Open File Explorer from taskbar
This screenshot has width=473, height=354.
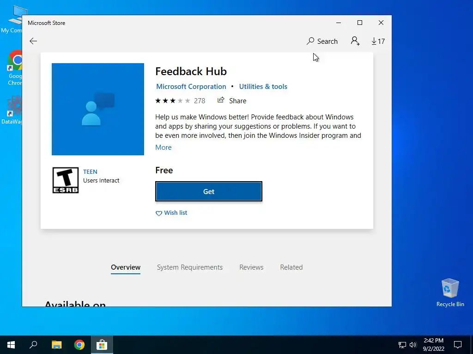(56, 345)
